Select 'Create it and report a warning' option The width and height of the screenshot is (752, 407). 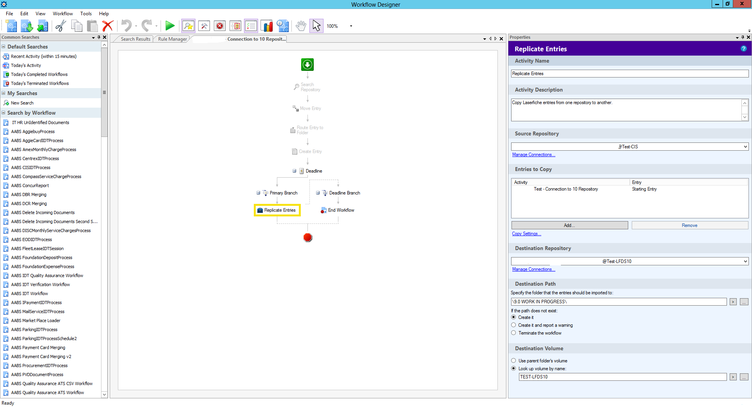[x=513, y=325]
